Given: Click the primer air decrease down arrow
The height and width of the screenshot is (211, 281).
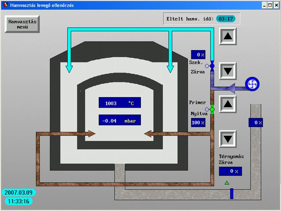Looking at the screenshot, I should point(228,139).
